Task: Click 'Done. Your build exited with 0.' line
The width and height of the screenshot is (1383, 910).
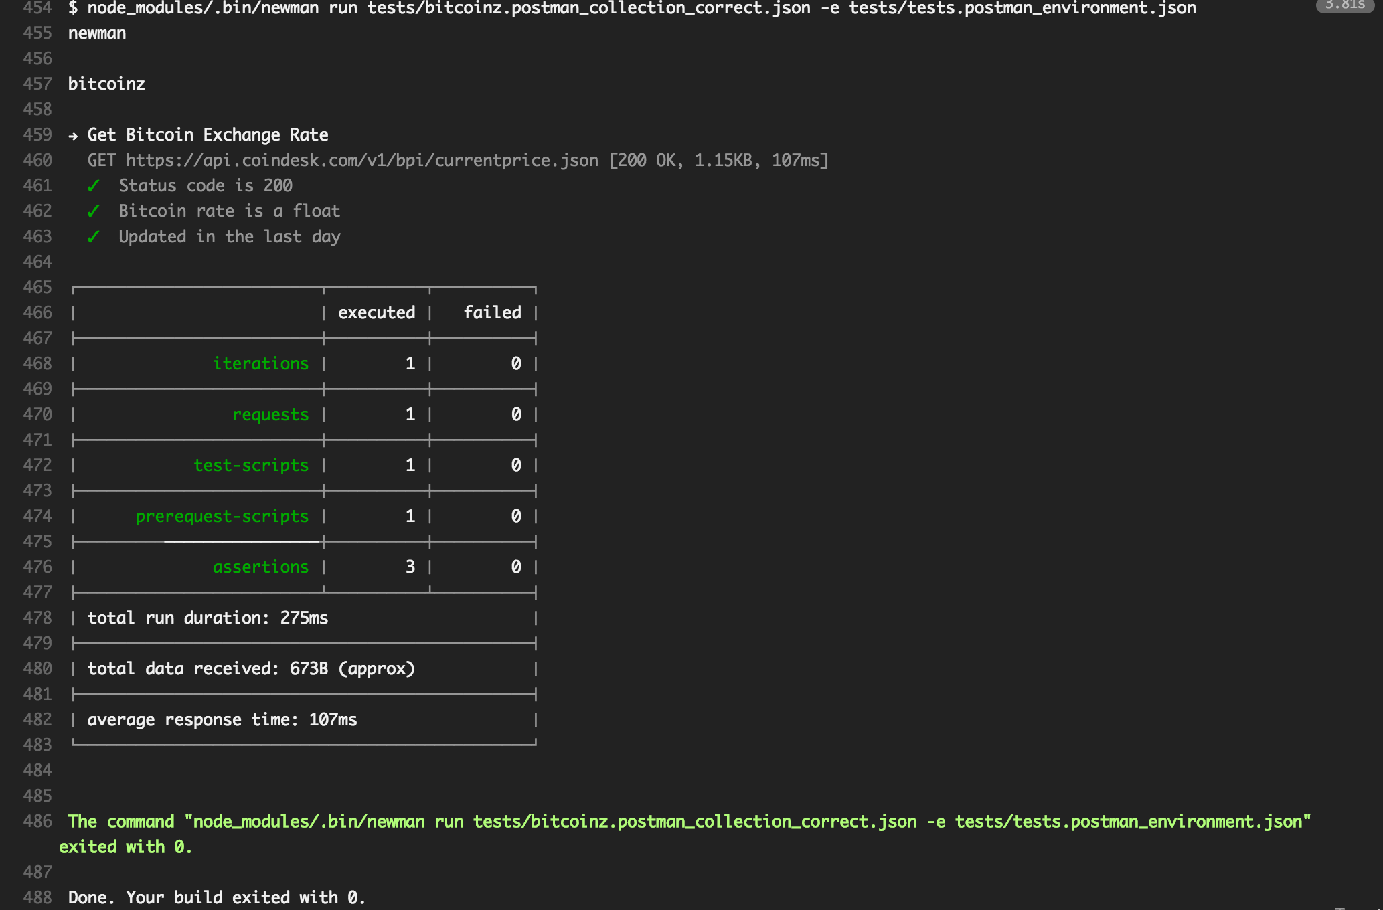Action: click(x=216, y=897)
